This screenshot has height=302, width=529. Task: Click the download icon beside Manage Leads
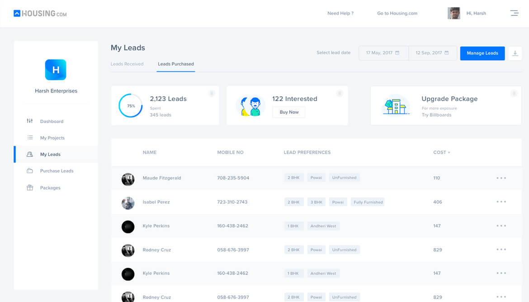[515, 53]
